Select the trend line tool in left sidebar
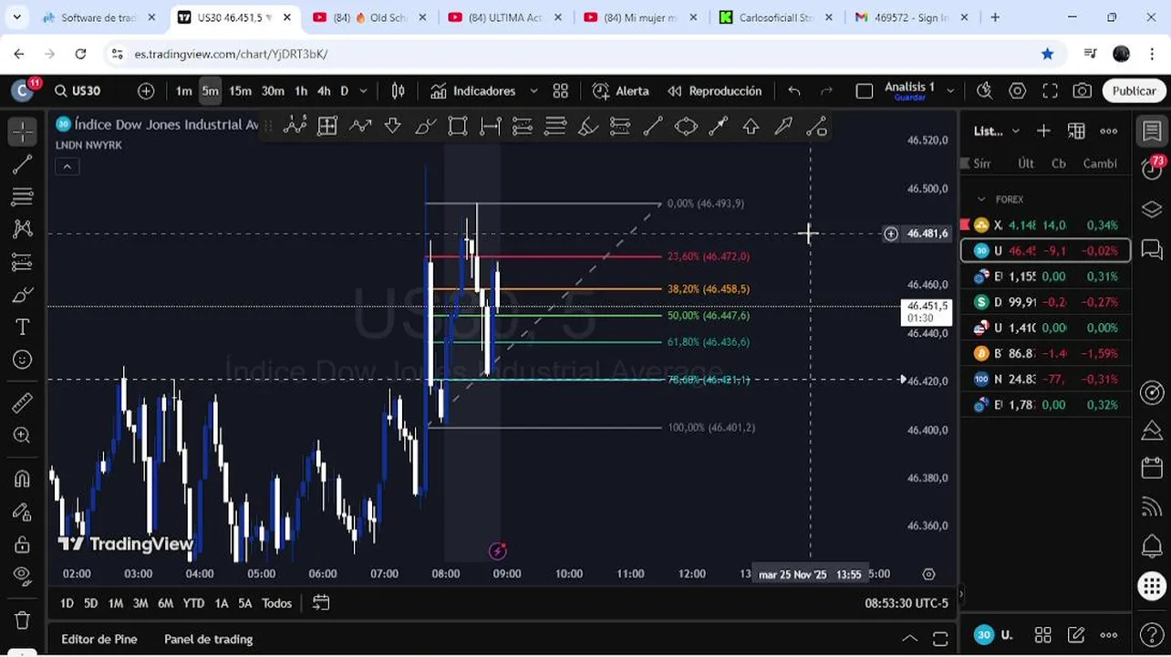The height and width of the screenshot is (657, 1171). 23,164
